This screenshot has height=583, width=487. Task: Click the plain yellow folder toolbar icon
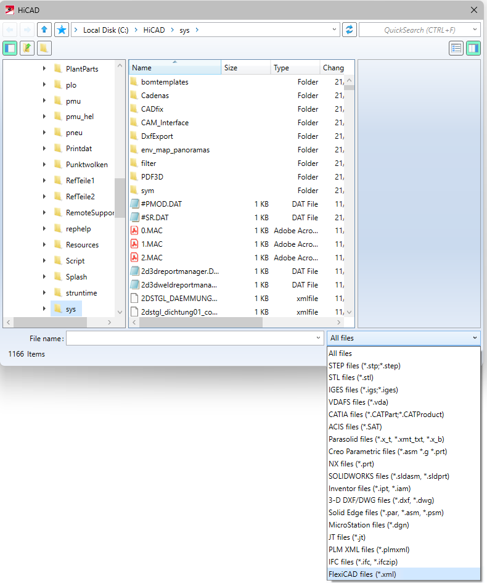tap(44, 48)
